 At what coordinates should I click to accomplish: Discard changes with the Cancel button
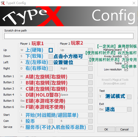[125, 129]
